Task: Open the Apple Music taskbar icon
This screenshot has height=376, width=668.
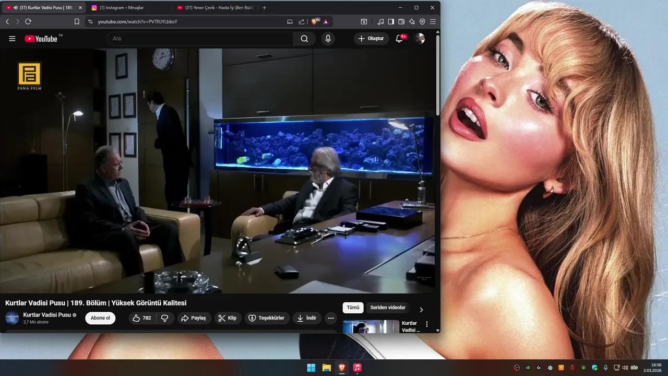Action: (x=357, y=368)
